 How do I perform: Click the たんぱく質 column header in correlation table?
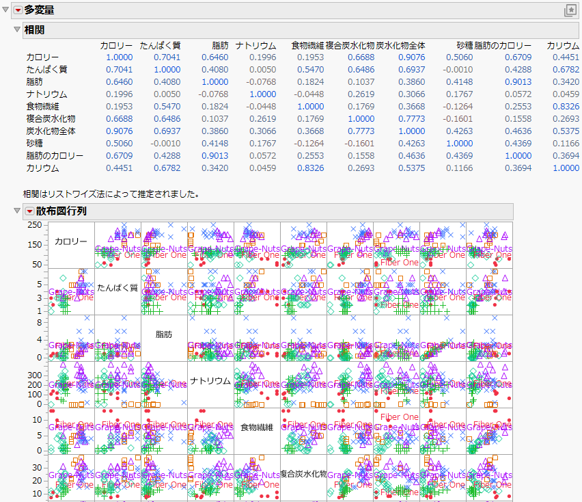tap(160, 46)
